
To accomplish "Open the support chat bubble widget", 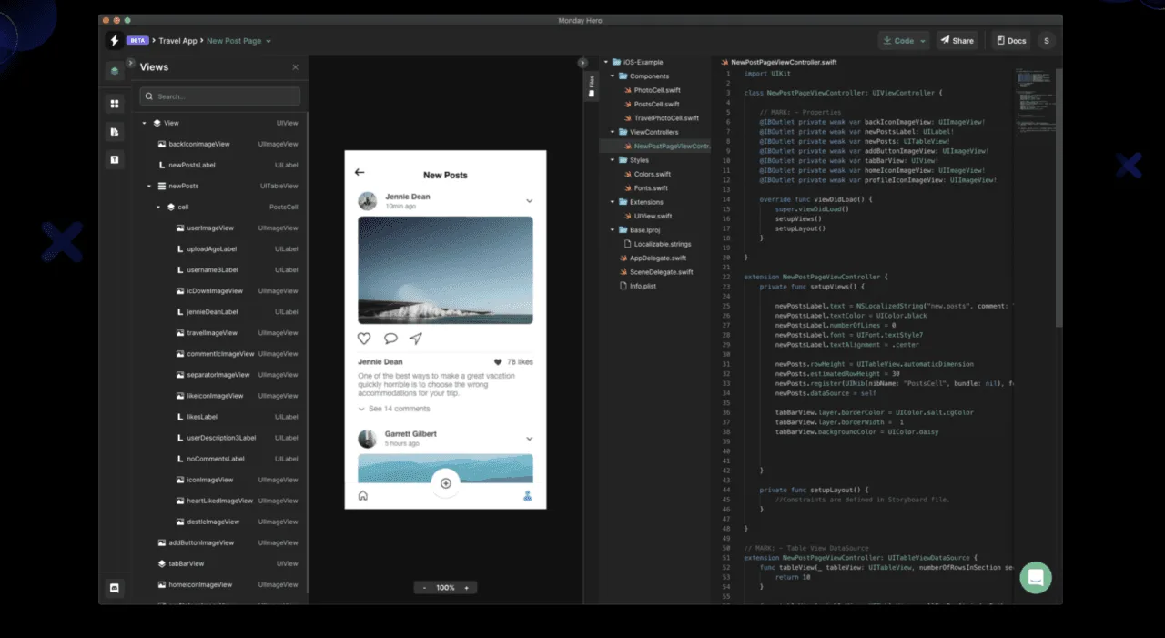I will [x=1036, y=578].
